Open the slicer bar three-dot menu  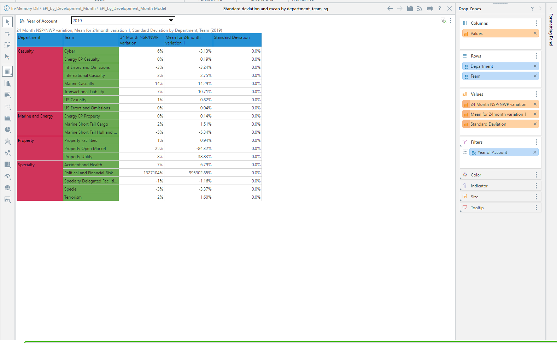tap(451, 20)
